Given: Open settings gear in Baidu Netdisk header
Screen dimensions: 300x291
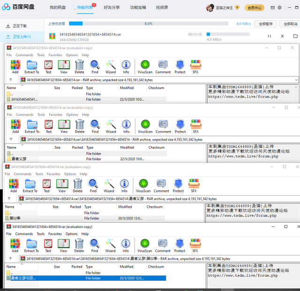Looking at the screenshot, I should pos(280,7).
